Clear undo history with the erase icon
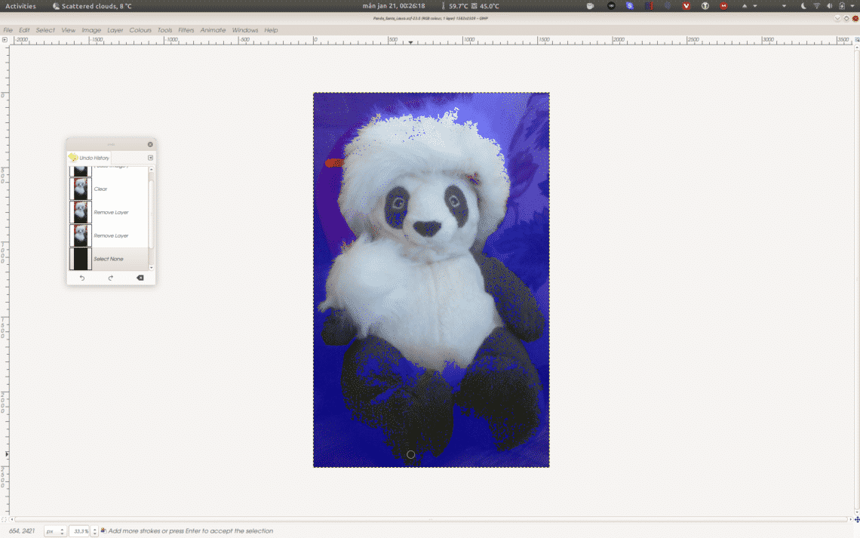Image resolution: width=860 pixels, height=538 pixels. tap(140, 278)
